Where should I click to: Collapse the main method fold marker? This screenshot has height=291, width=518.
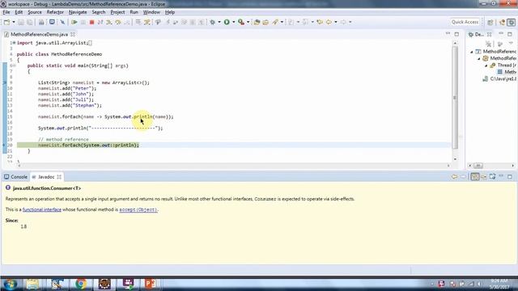pos(14,65)
